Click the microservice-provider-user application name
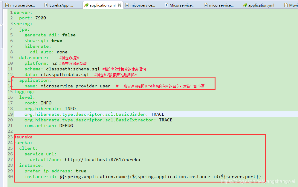The image size is (298, 187). coord(75,86)
